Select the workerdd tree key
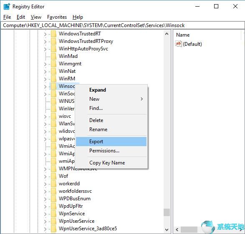Viewport: 245px width, 234px height. tap(69, 184)
